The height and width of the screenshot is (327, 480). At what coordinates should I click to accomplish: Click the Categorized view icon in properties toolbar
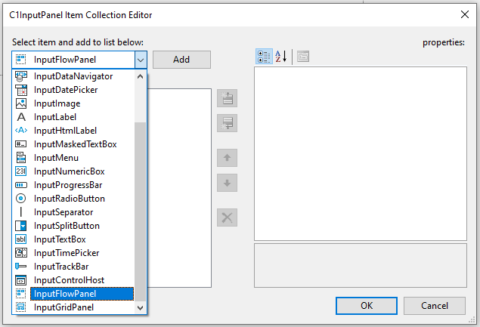pyautogui.click(x=264, y=57)
